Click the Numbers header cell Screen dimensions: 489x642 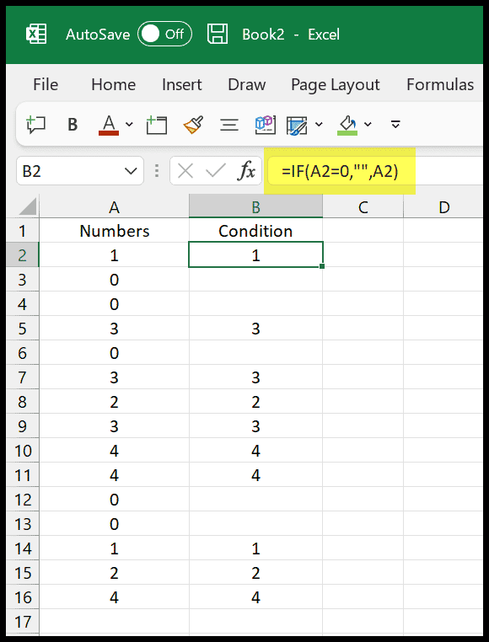coord(114,231)
